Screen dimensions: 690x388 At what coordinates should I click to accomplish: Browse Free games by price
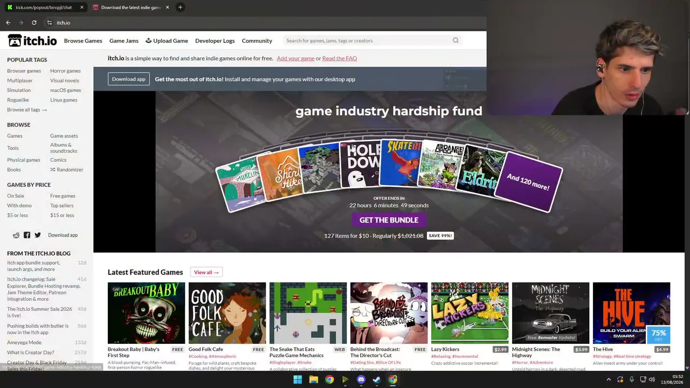pyautogui.click(x=63, y=196)
